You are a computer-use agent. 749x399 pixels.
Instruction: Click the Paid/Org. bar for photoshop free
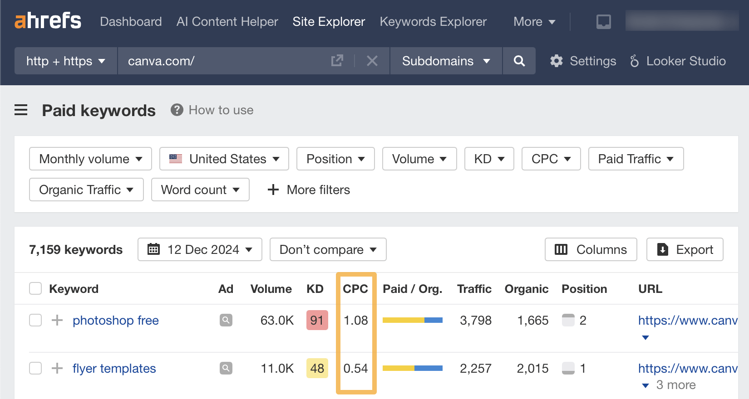coord(412,320)
